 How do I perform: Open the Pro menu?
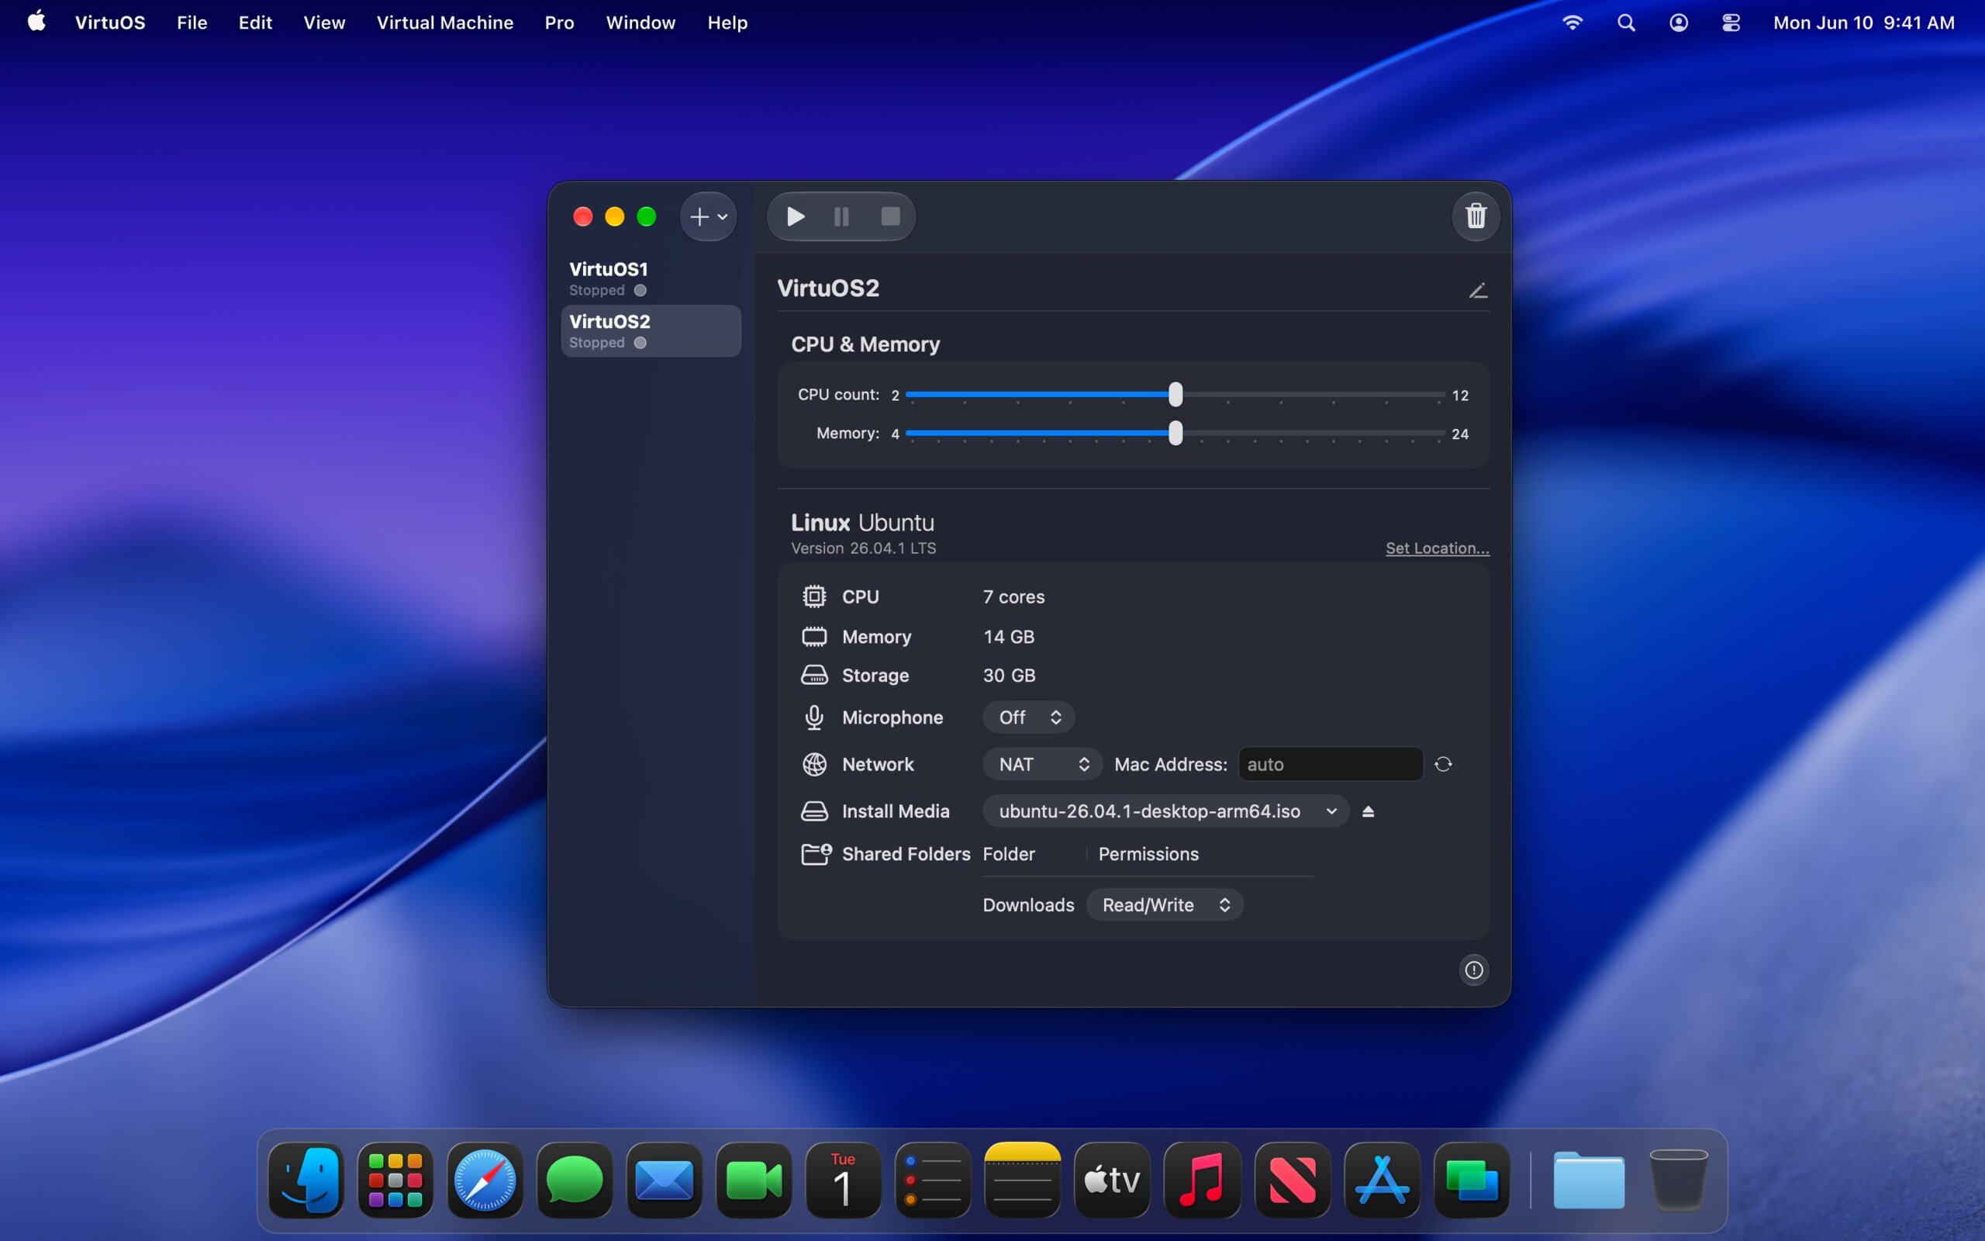tap(559, 22)
